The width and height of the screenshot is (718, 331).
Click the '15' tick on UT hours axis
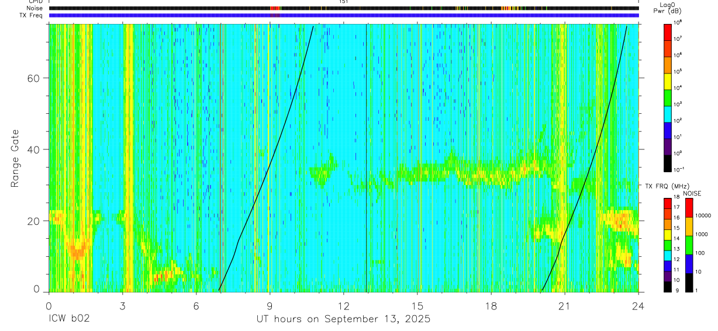[x=417, y=305]
